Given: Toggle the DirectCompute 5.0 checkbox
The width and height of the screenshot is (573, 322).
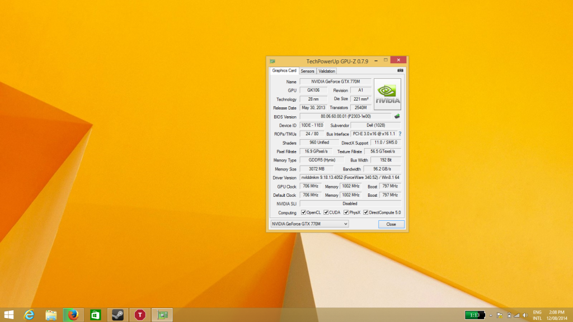Looking at the screenshot, I should [x=366, y=212].
